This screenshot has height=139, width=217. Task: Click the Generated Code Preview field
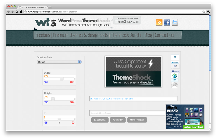point(127,113)
